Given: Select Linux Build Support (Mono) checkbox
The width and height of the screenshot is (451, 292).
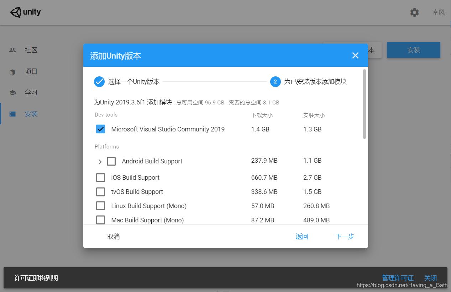Looking at the screenshot, I should [x=101, y=206].
